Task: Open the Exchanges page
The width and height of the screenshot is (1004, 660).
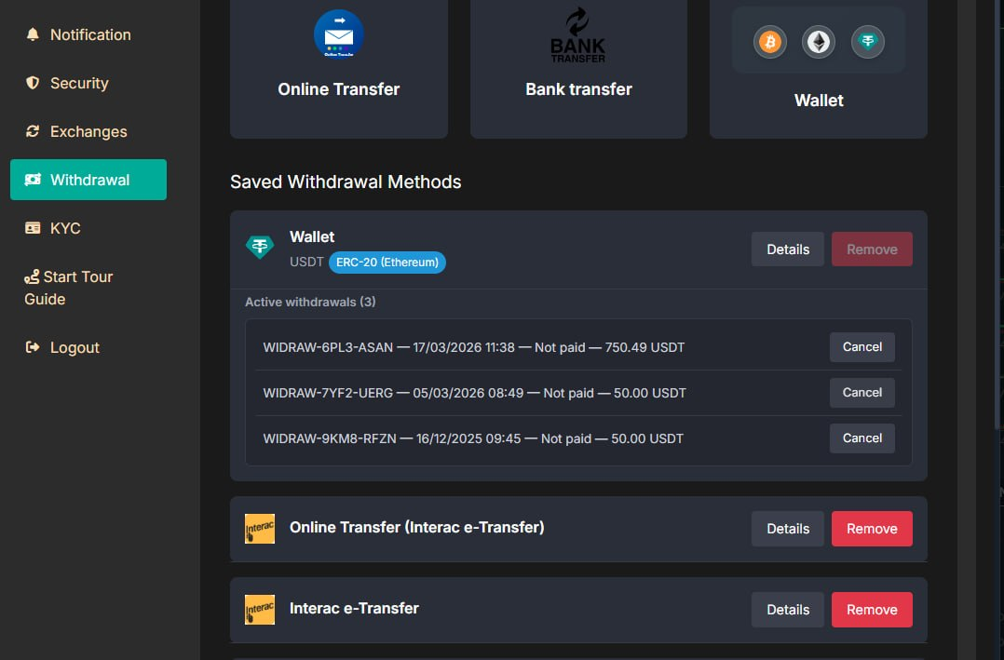Action: (88, 131)
